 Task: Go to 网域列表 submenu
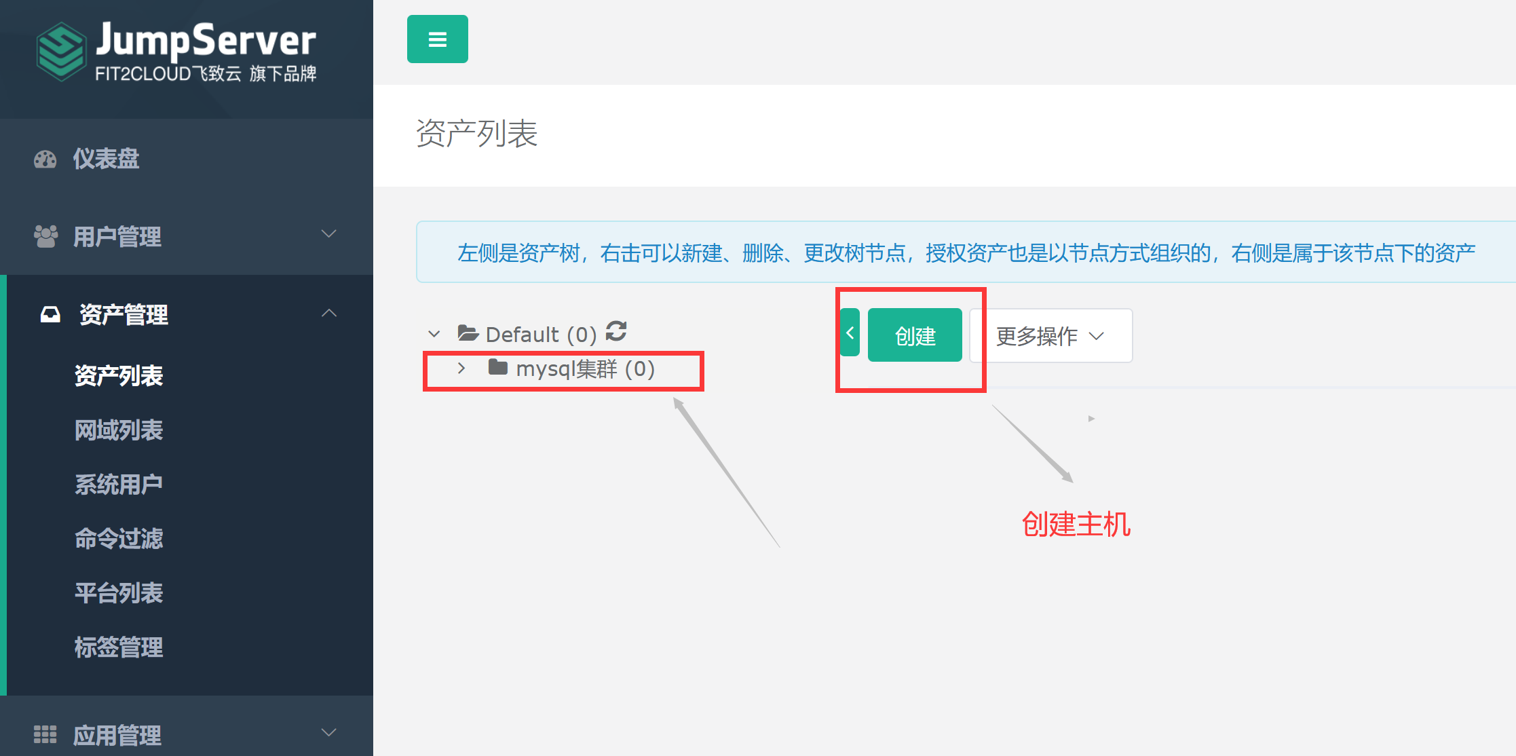tap(119, 430)
